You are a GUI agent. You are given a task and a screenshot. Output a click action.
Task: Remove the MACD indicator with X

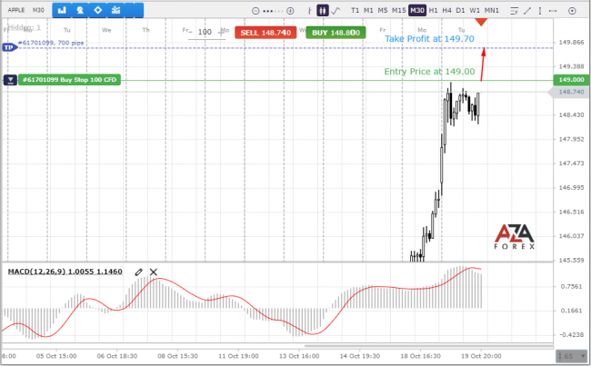[x=154, y=272]
